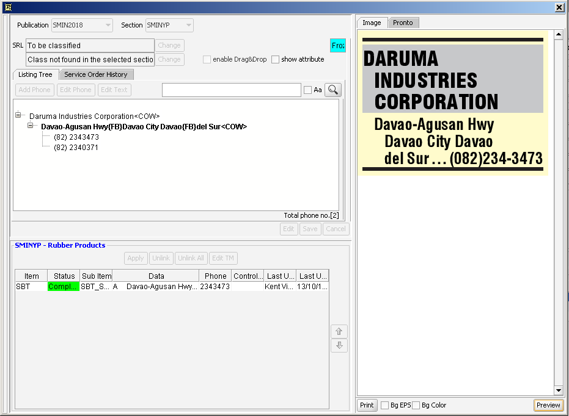Image resolution: width=569 pixels, height=416 pixels.
Task: Click the listing tree search input field
Action: tap(232, 90)
